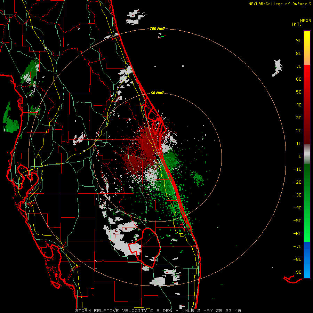Select the -70 value on velocity scale

297,247
